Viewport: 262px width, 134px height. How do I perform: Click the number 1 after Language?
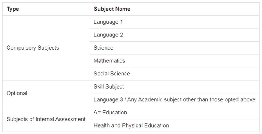(x=121, y=22)
